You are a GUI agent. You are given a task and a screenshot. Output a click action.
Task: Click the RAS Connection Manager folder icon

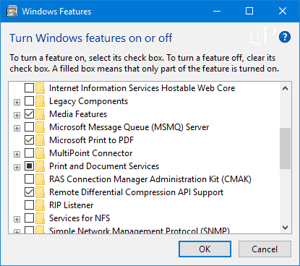[40, 179]
